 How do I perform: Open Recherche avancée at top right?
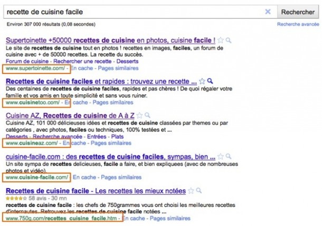click(298, 24)
